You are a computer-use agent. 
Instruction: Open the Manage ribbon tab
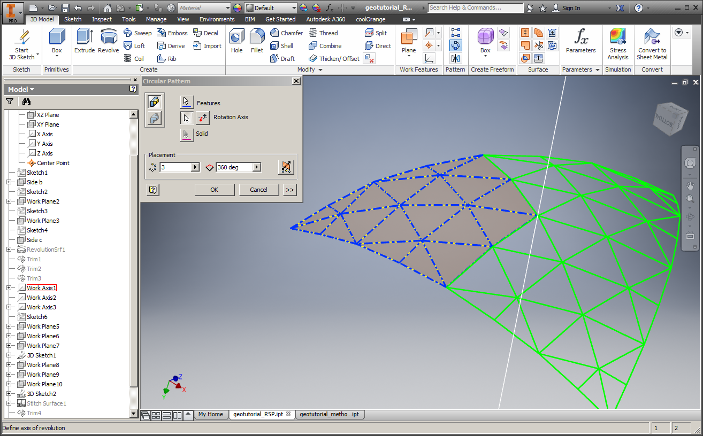pos(156,19)
